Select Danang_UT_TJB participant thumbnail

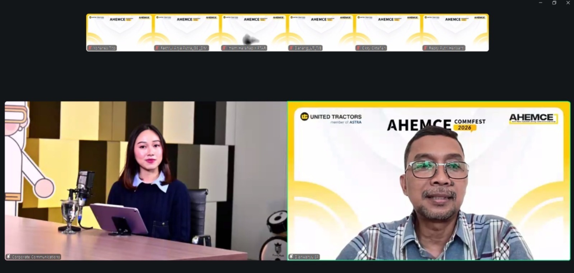[x=321, y=33]
